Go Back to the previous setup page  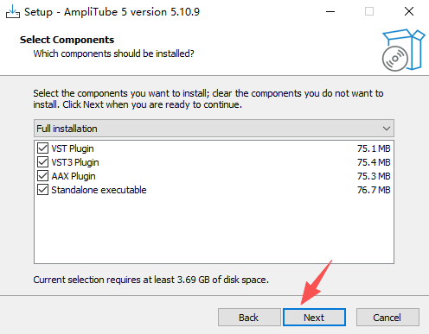[x=249, y=318]
